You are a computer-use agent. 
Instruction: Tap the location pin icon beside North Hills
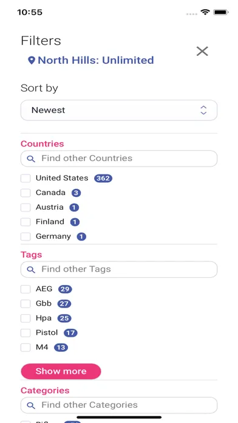(32, 60)
